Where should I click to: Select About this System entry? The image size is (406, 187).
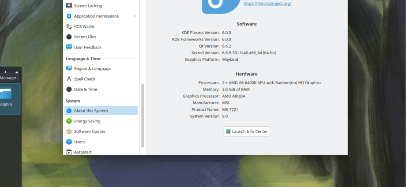[x=101, y=110]
